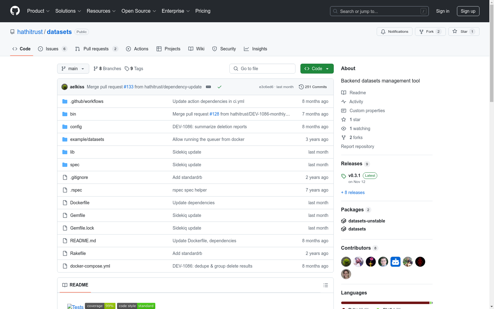Expand the Enterprise menu
This screenshot has height=309, width=494.
[176, 11]
